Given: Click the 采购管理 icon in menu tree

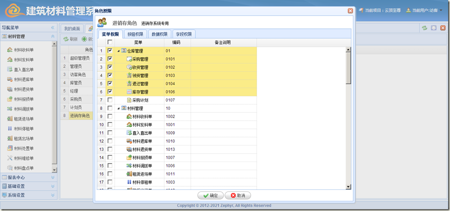Looking at the screenshot, I should coord(129,59).
